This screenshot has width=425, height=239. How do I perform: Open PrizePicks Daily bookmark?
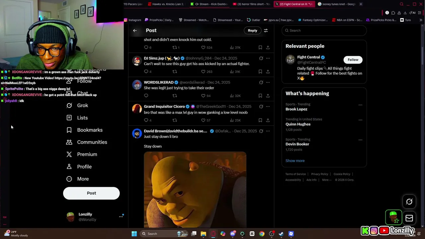click(x=159, y=20)
